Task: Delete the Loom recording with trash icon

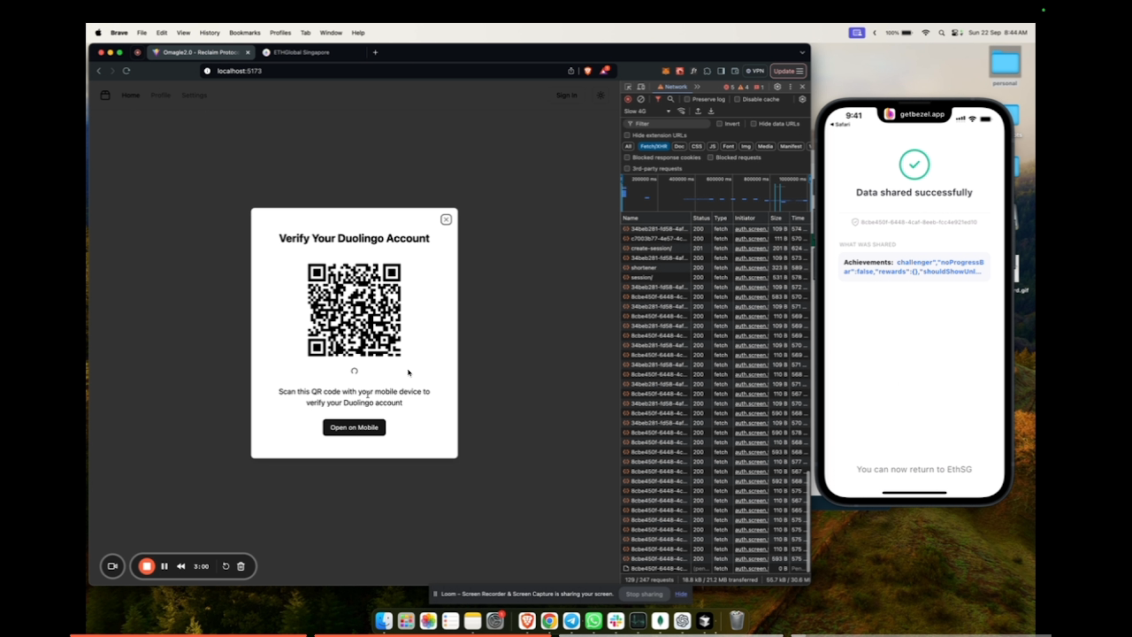Action: click(x=241, y=566)
